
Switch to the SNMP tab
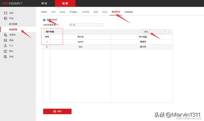44,12
